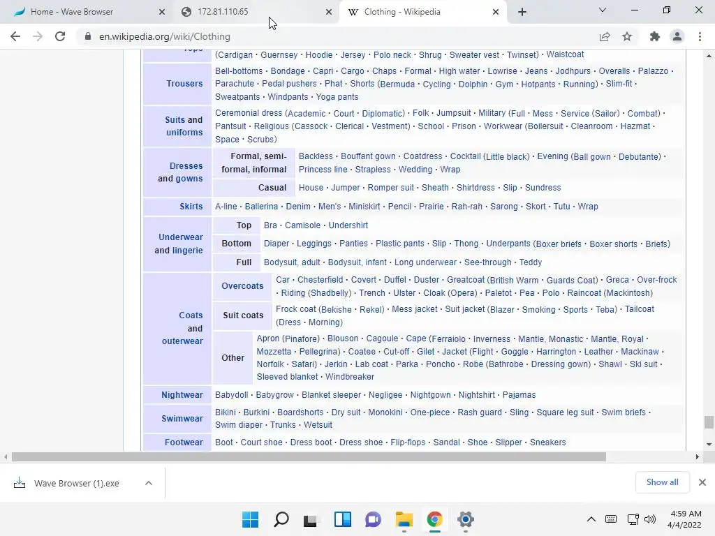
Task: Open the Swimwear category link
Action: [182, 419]
